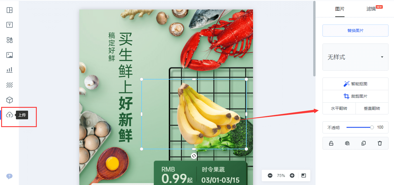Click the 不透明 opacity slider handle
394x185 pixels.
coord(372,127)
